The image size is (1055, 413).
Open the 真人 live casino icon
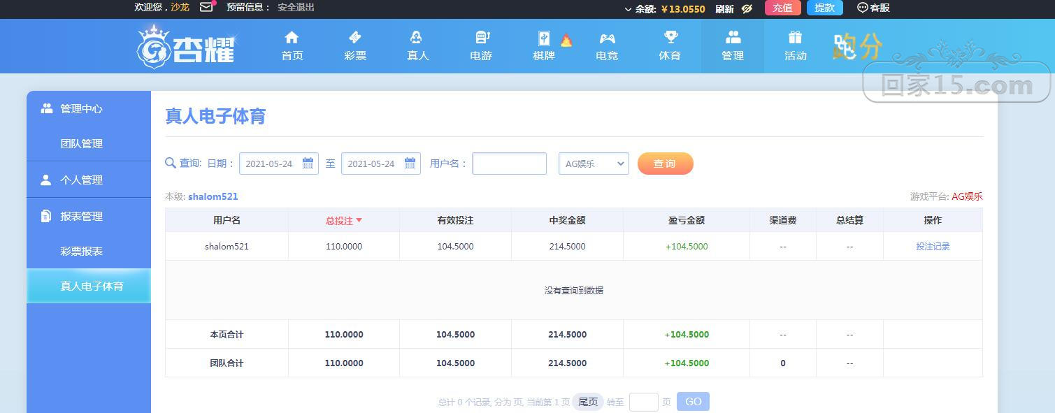[417, 37]
